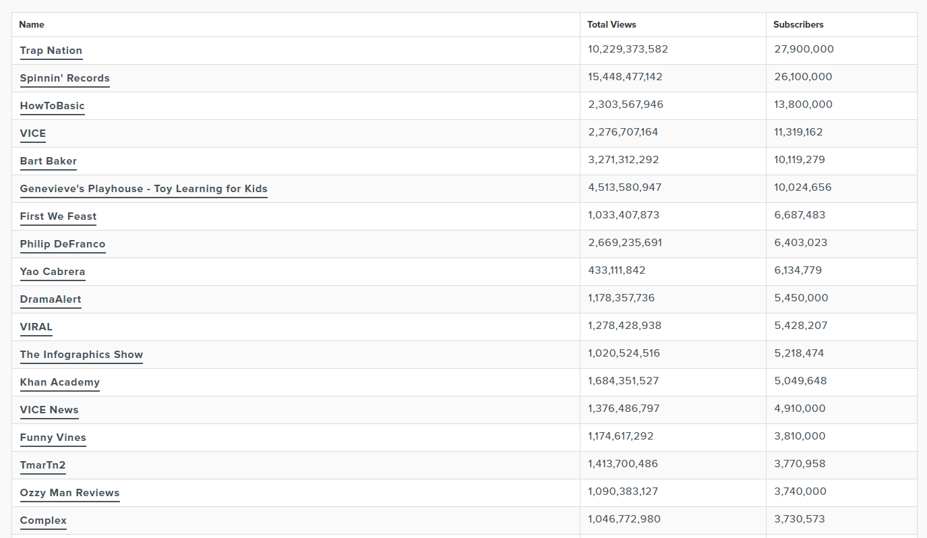
Task: Open the Trap Nation channel link
Action: pos(51,51)
